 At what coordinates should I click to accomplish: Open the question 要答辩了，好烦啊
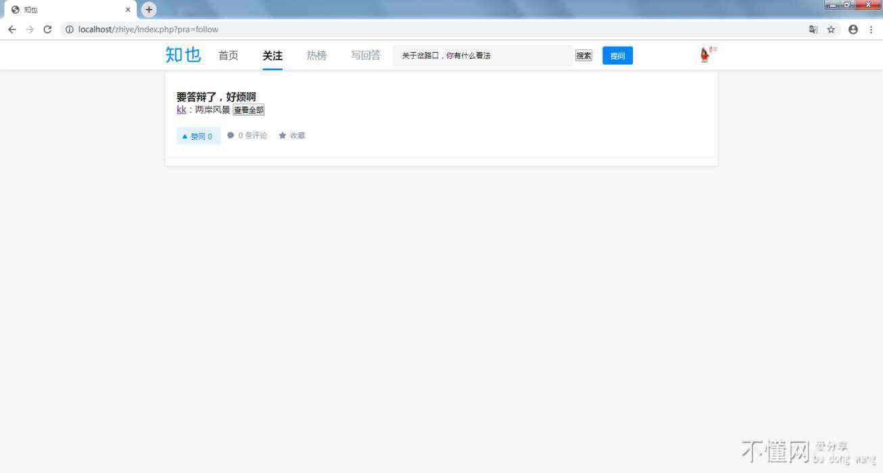(216, 97)
